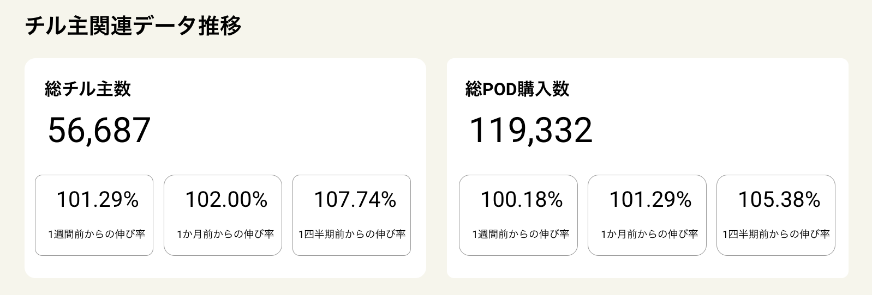Click the 107.74% quarterly growth figure

(355, 200)
